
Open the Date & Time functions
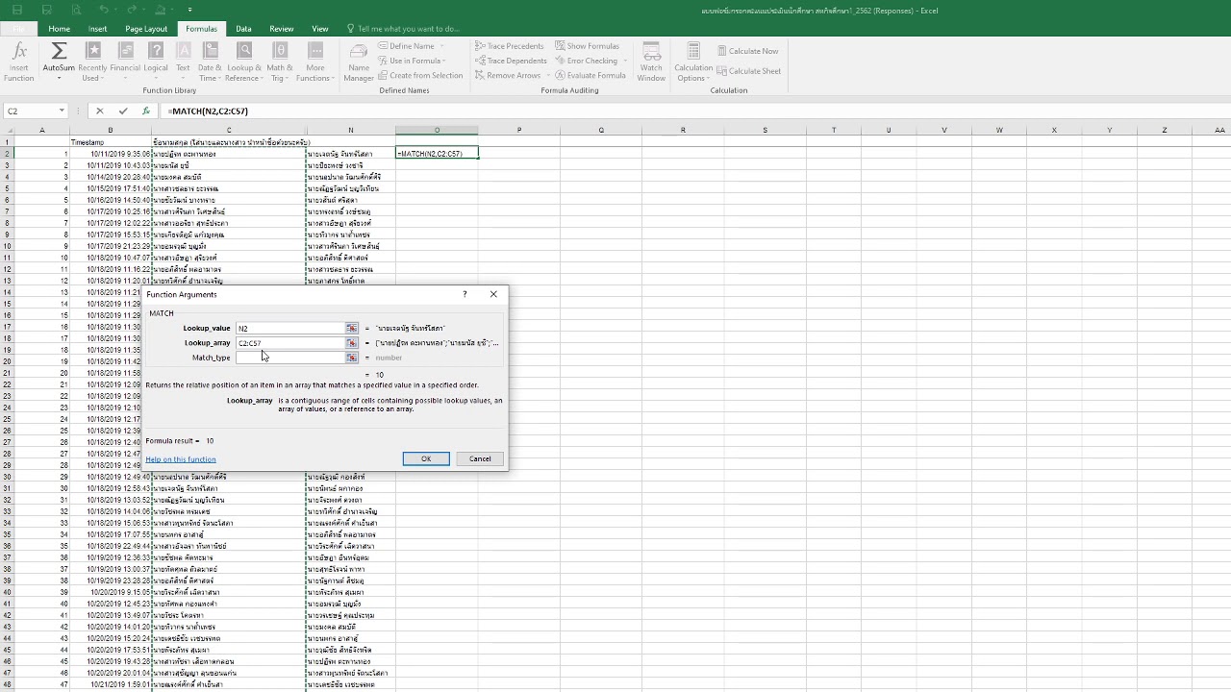click(x=210, y=62)
